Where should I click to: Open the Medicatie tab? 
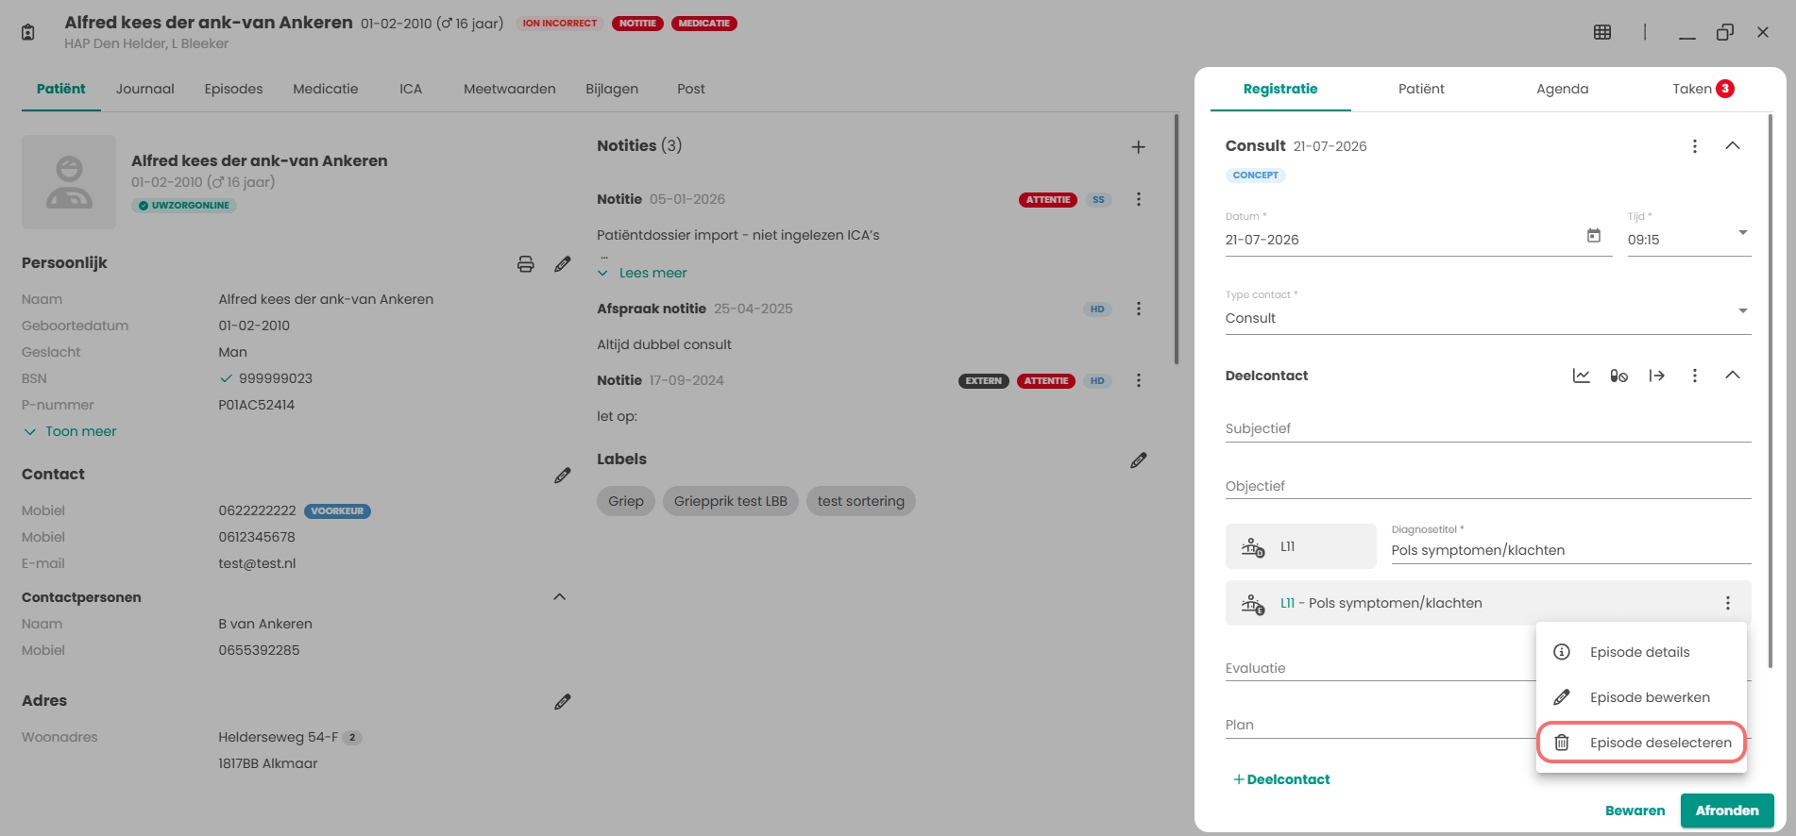tap(326, 89)
